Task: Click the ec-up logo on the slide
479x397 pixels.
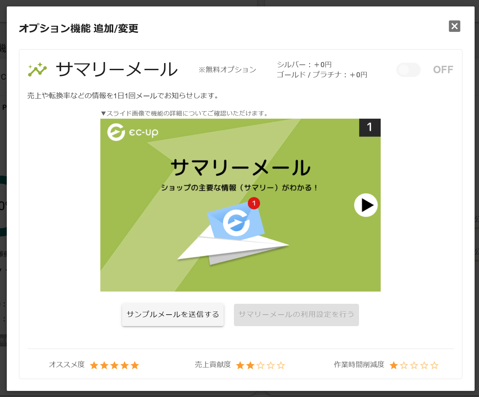Action: (133, 132)
